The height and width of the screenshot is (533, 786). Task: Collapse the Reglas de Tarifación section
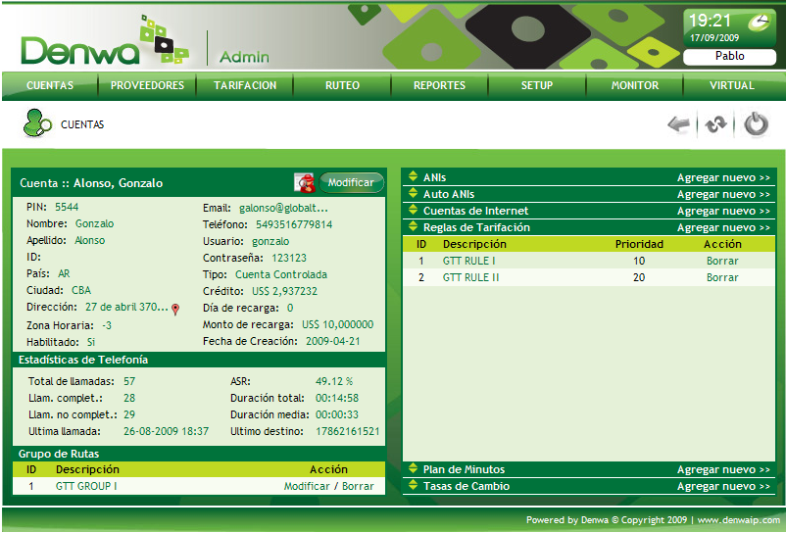click(x=413, y=227)
